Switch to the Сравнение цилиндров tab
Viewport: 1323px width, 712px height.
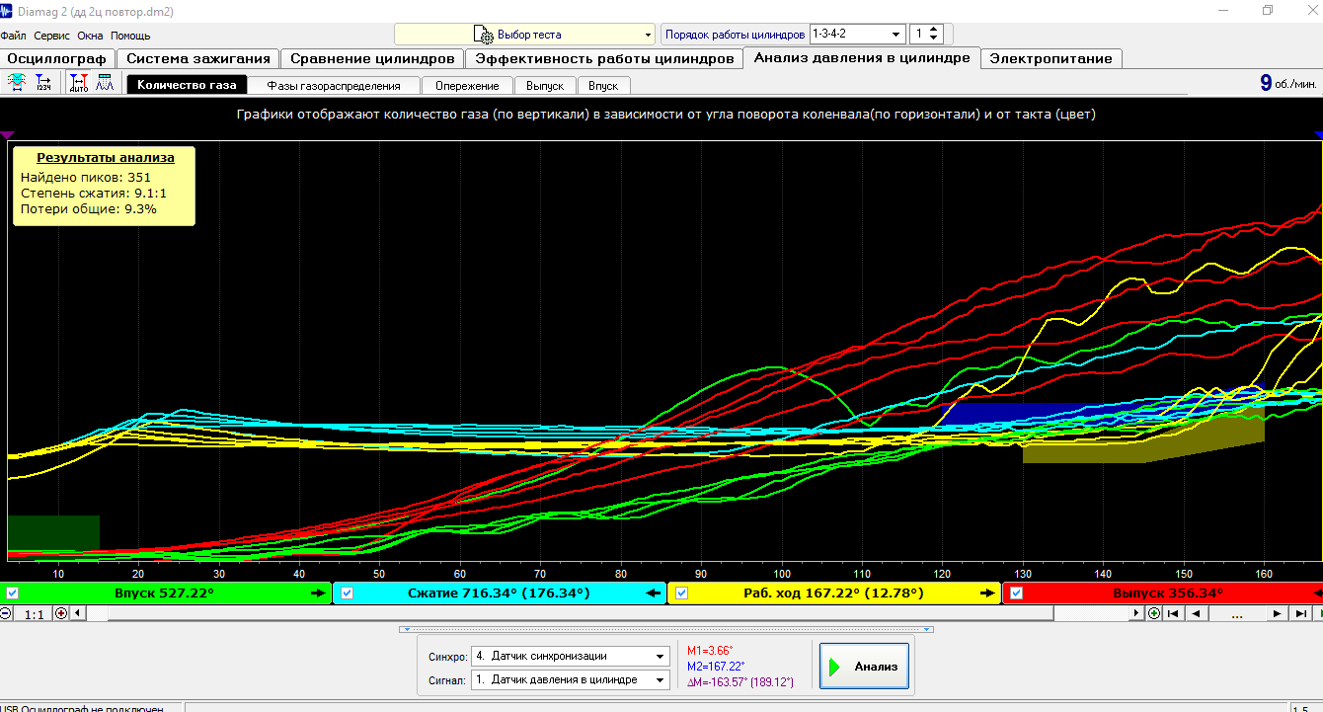[x=372, y=58]
